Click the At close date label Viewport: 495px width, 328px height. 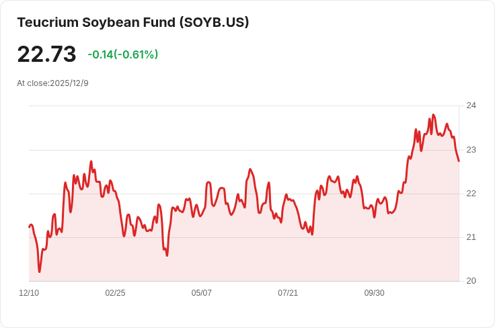pyautogui.click(x=52, y=83)
